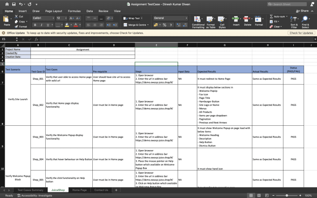Click the Increase indent icon
317x198 pixels.
coord(115,25)
